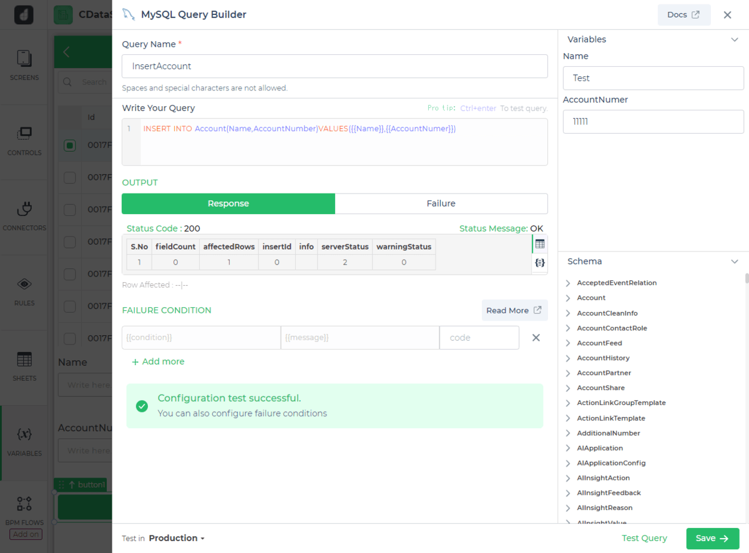This screenshot has width=749, height=553.
Task: Click the Screens sidebar icon
Action: [x=24, y=59]
